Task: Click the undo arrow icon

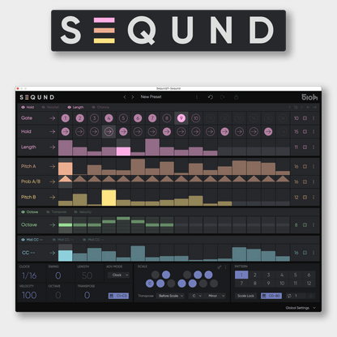Action: point(211,97)
